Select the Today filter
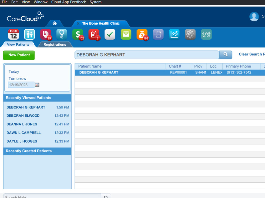 (x=14, y=72)
